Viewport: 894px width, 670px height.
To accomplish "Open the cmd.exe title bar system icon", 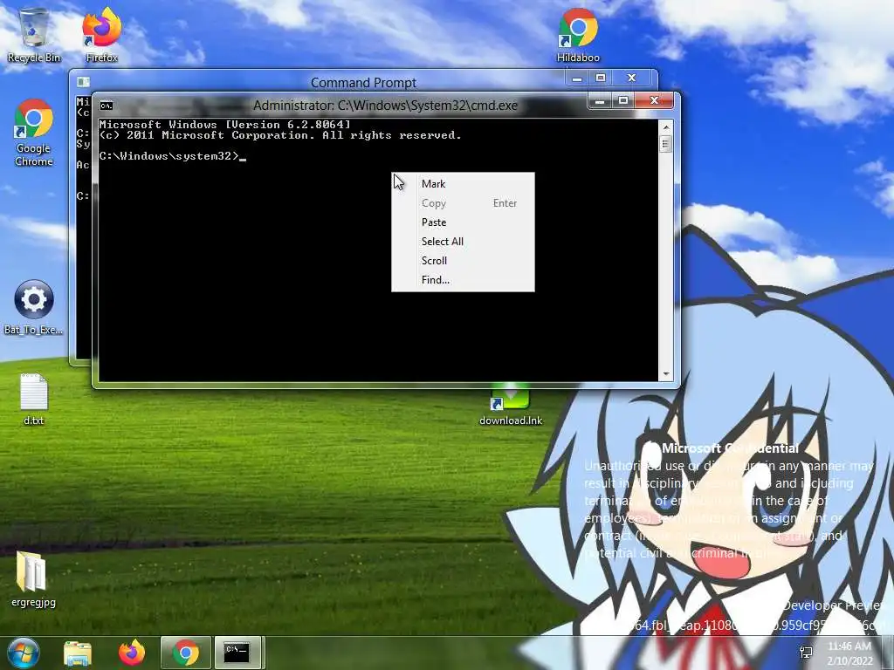I will 106,106.
